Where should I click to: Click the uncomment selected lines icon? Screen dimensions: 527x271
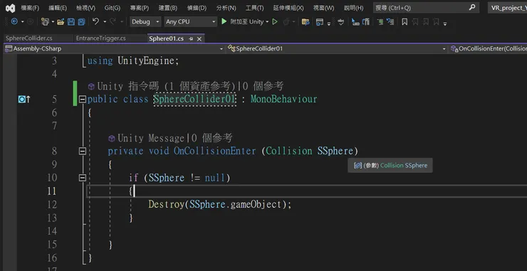tap(390, 22)
